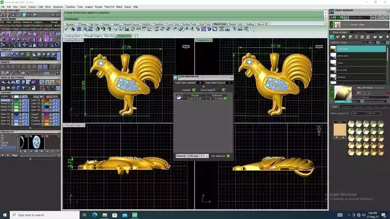Click Reset in the Main Menu panel
This screenshot has height=219, width=390.
[x=54, y=22]
